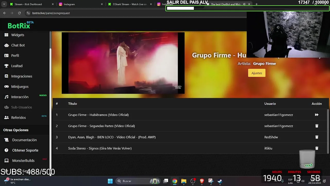Click the ESP LAA language indicator
Image resolution: width=330 pixels, height=186 pixels.
[290, 181]
